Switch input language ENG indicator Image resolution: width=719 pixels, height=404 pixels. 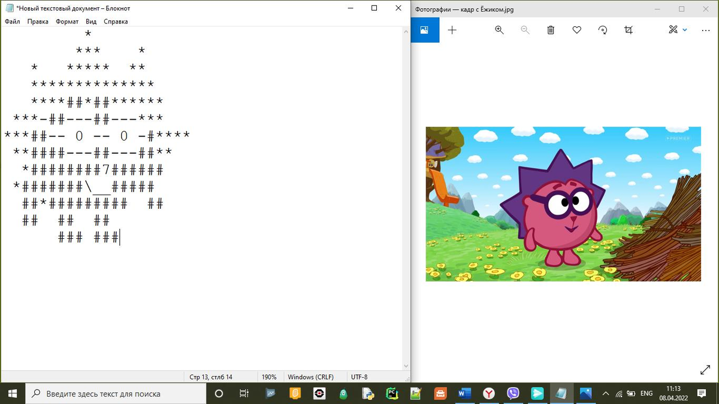(x=647, y=393)
